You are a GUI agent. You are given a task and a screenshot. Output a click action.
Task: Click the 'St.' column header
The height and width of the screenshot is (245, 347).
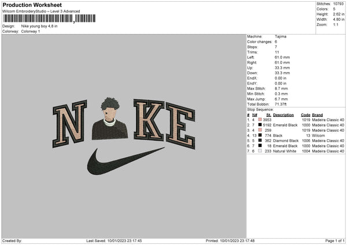tap(269, 115)
